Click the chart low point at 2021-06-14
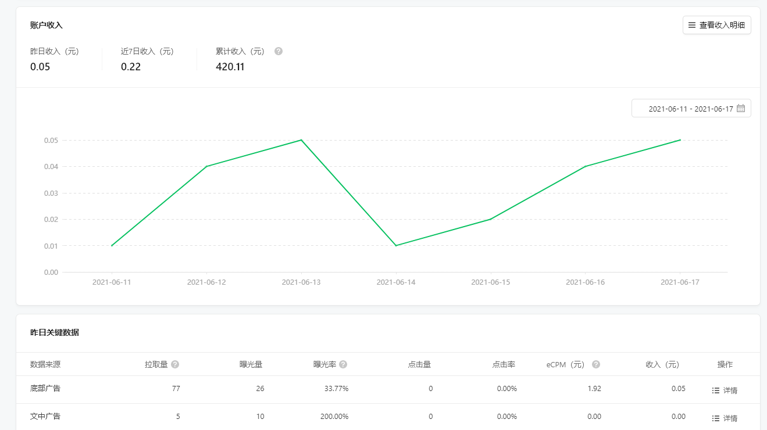The height and width of the screenshot is (430, 767). point(396,246)
